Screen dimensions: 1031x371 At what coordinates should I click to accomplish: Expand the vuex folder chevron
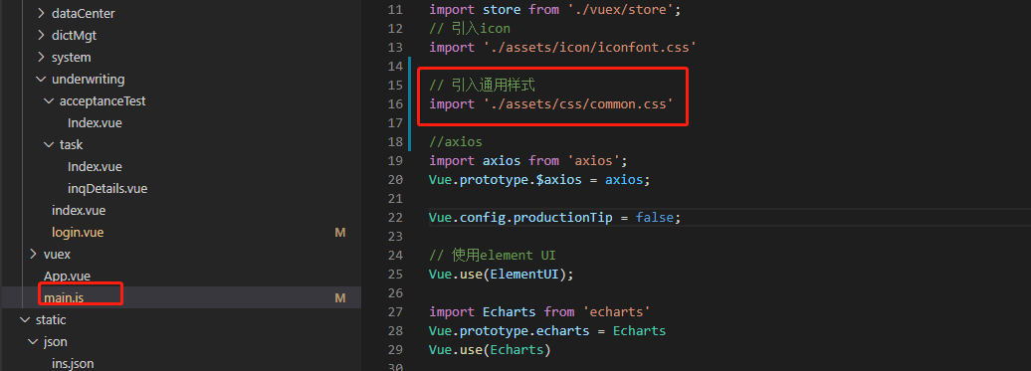(34, 254)
